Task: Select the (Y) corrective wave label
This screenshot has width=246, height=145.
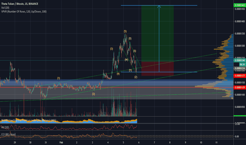Action: (130, 70)
